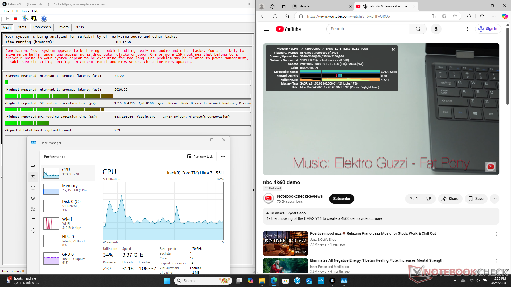Open YouTube settings three-dot menu

[468, 29]
